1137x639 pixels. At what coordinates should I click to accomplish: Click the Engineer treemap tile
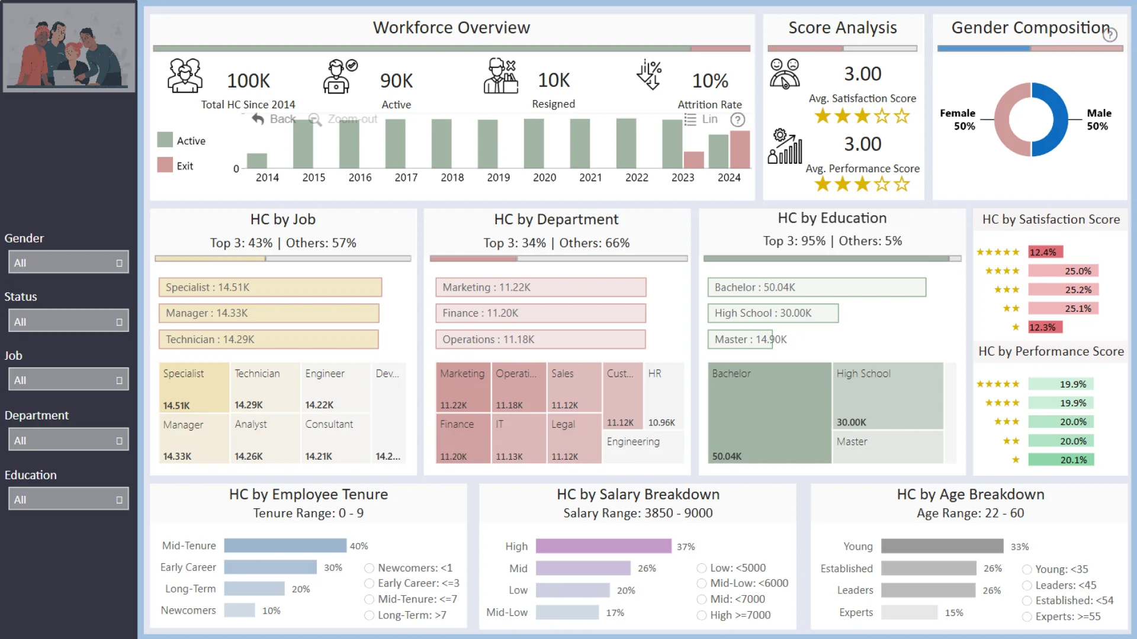(x=336, y=388)
